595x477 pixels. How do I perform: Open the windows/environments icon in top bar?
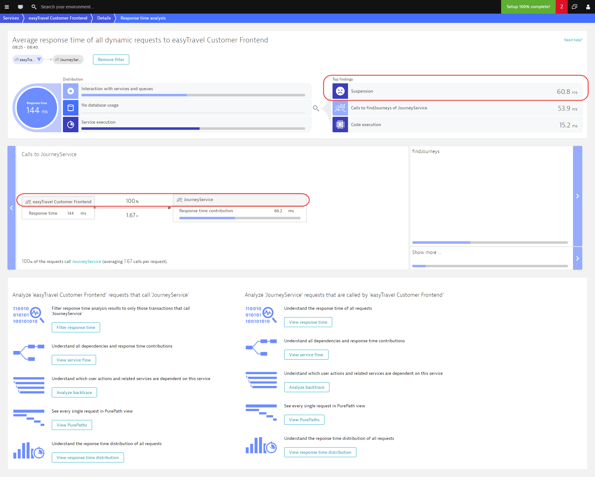click(575, 7)
